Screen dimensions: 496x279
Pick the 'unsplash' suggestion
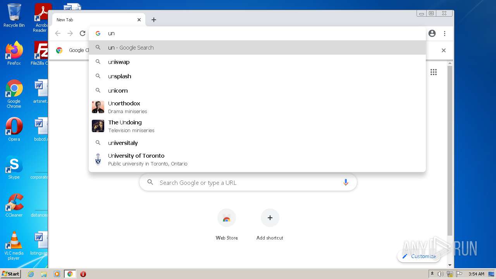click(257, 76)
